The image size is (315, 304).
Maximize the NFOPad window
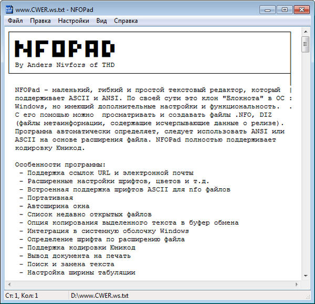point(284,9)
